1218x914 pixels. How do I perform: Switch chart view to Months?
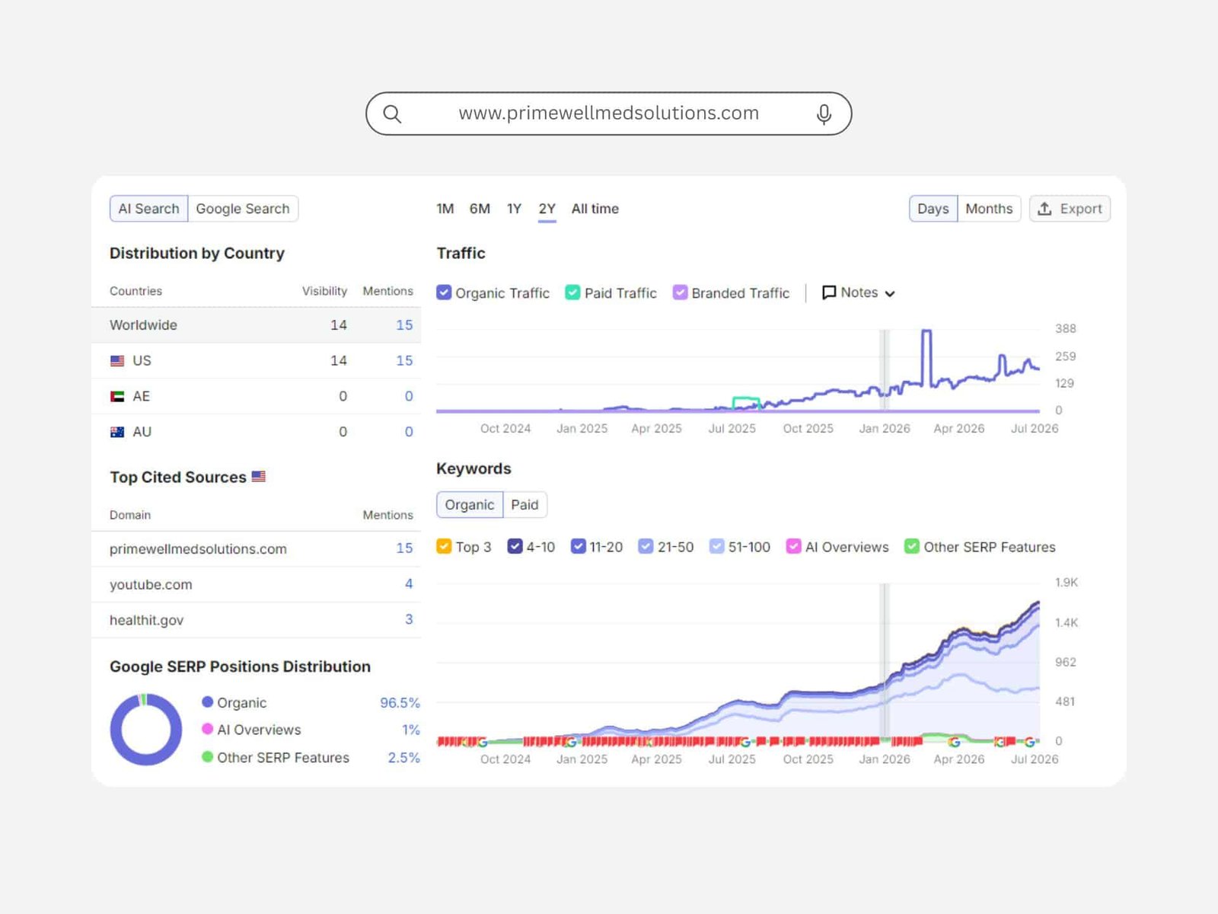989,209
